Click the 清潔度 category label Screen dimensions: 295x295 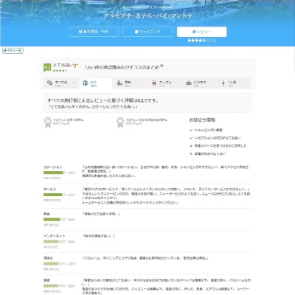(x=48, y=258)
